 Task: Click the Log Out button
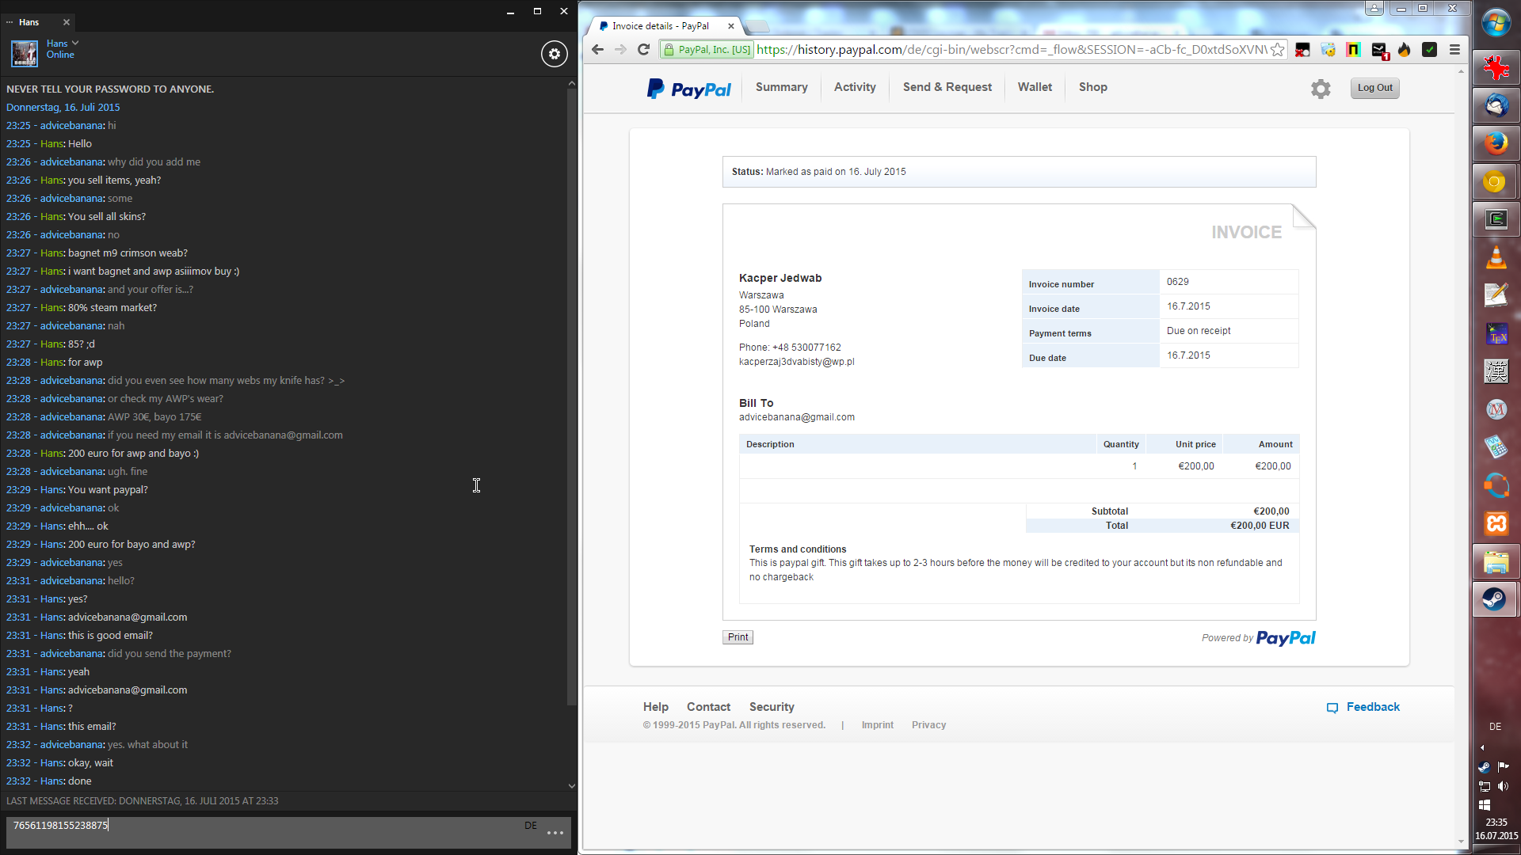(1374, 88)
